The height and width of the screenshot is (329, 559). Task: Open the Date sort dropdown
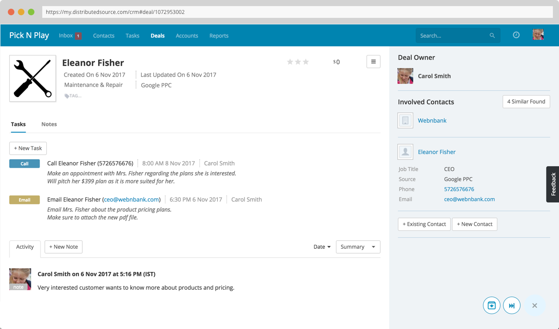(322, 247)
